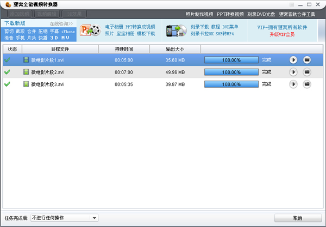Click the 取消 button

pyautogui.click(x=298, y=218)
